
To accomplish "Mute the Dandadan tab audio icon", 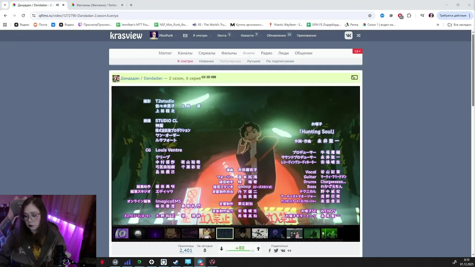I will click(57, 5).
